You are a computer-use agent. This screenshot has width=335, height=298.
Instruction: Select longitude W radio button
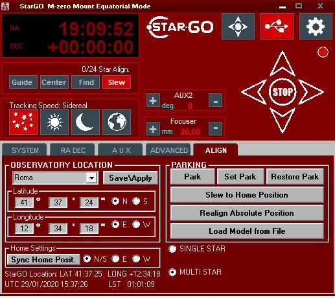[x=136, y=224]
